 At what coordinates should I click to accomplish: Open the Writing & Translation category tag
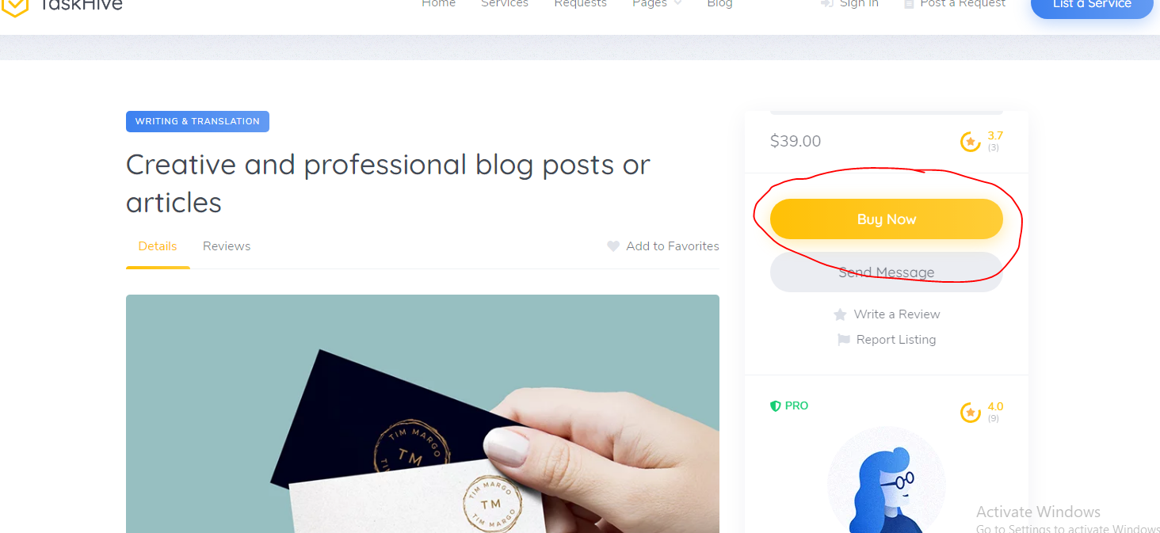[197, 121]
